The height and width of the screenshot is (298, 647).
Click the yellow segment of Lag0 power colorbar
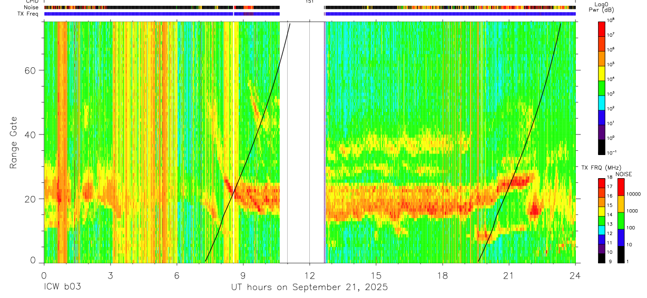[x=601, y=73]
